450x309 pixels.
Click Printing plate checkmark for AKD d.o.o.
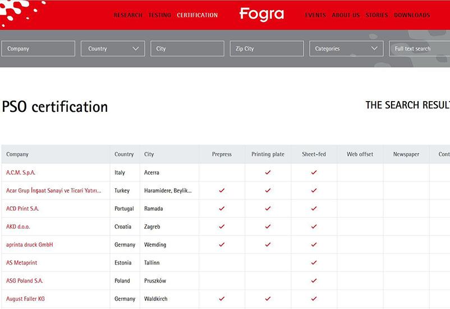pos(268,226)
